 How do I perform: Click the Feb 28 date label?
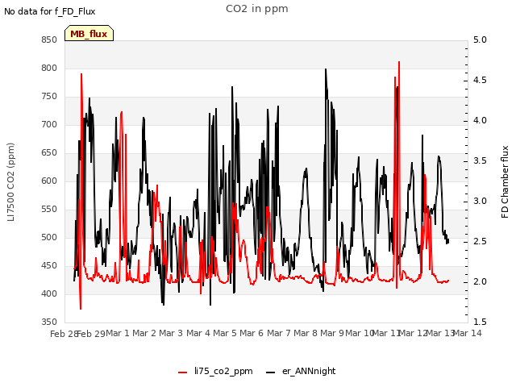pyautogui.click(x=64, y=334)
